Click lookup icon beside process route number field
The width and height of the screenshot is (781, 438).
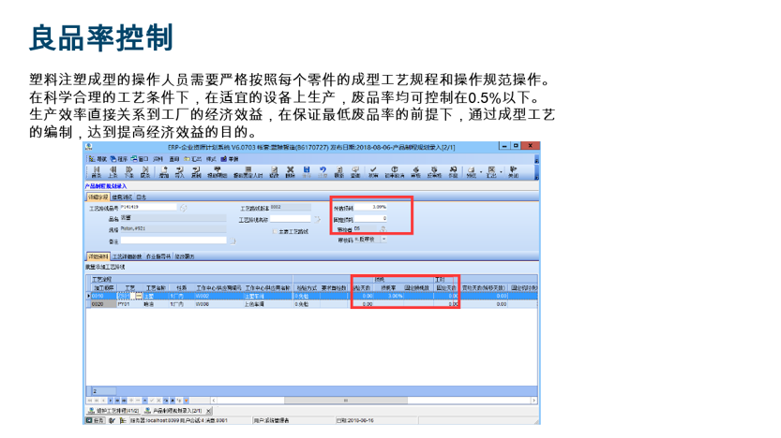click(184, 207)
